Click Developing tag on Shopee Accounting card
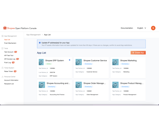Image resolution: width=159 pixels, height=130 pixels. (51, 87)
